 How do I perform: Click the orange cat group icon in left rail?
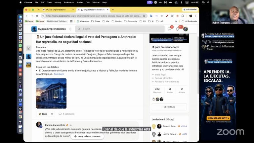tap(28, 65)
